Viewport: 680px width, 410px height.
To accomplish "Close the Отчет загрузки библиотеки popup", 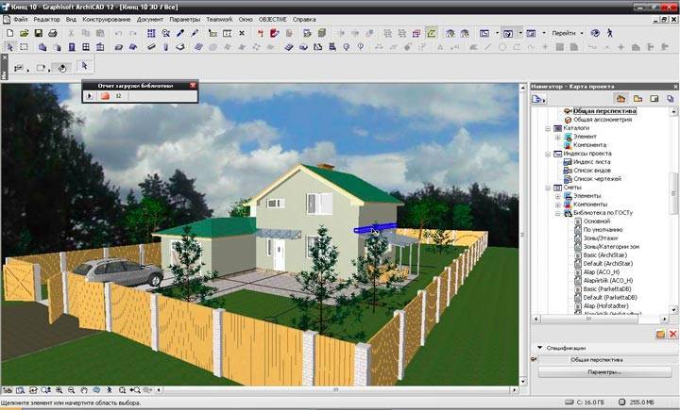I will click(193, 86).
